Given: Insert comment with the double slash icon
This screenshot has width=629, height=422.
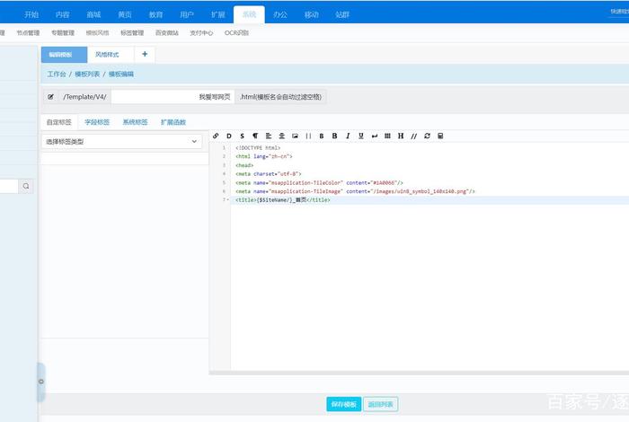Looking at the screenshot, I should pos(414,136).
